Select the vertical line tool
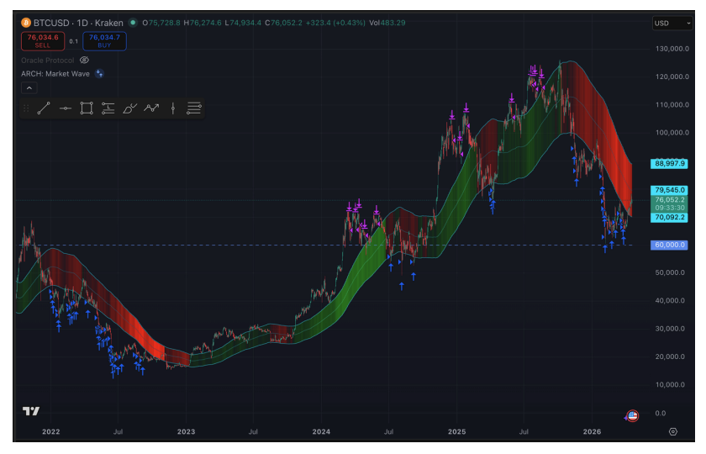This screenshot has width=706, height=454. click(x=173, y=108)
